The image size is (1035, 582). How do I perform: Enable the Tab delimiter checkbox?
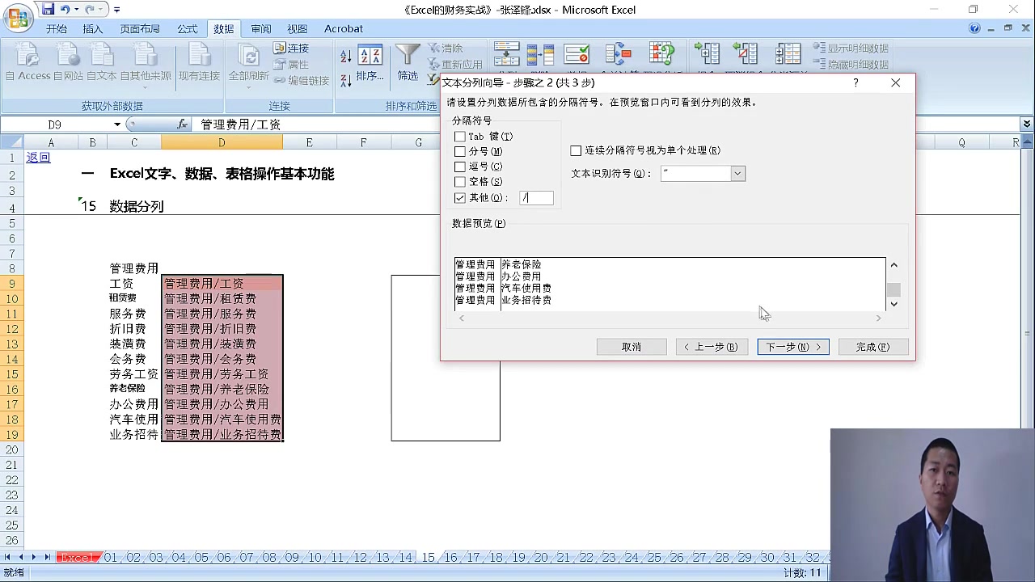460,137
